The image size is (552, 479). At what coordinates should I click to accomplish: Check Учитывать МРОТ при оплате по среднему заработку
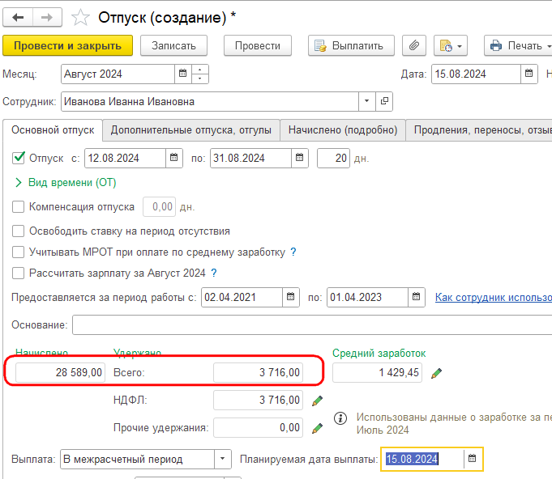coord(19,252)
